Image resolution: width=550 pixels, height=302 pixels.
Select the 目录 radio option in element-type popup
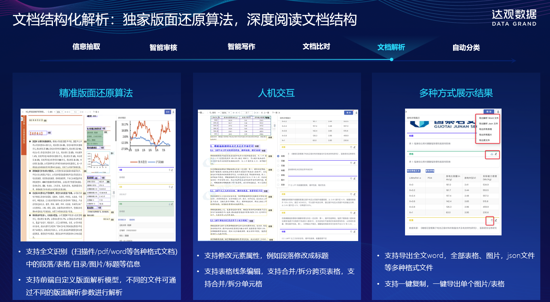click(278, 185)
